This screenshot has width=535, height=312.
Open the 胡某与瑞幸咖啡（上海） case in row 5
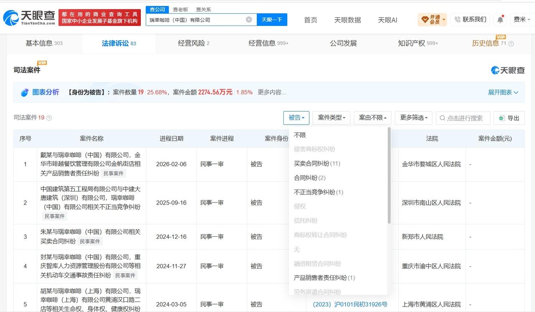(90, 299)
